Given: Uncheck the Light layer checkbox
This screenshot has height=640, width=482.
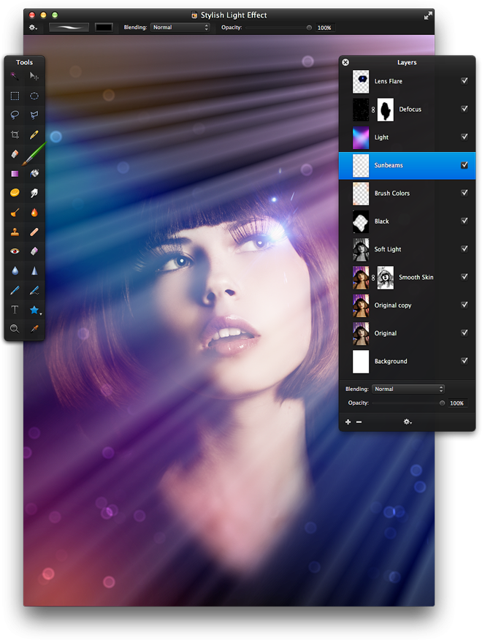Looking at the screenshot, I should [x=464, y=137].
